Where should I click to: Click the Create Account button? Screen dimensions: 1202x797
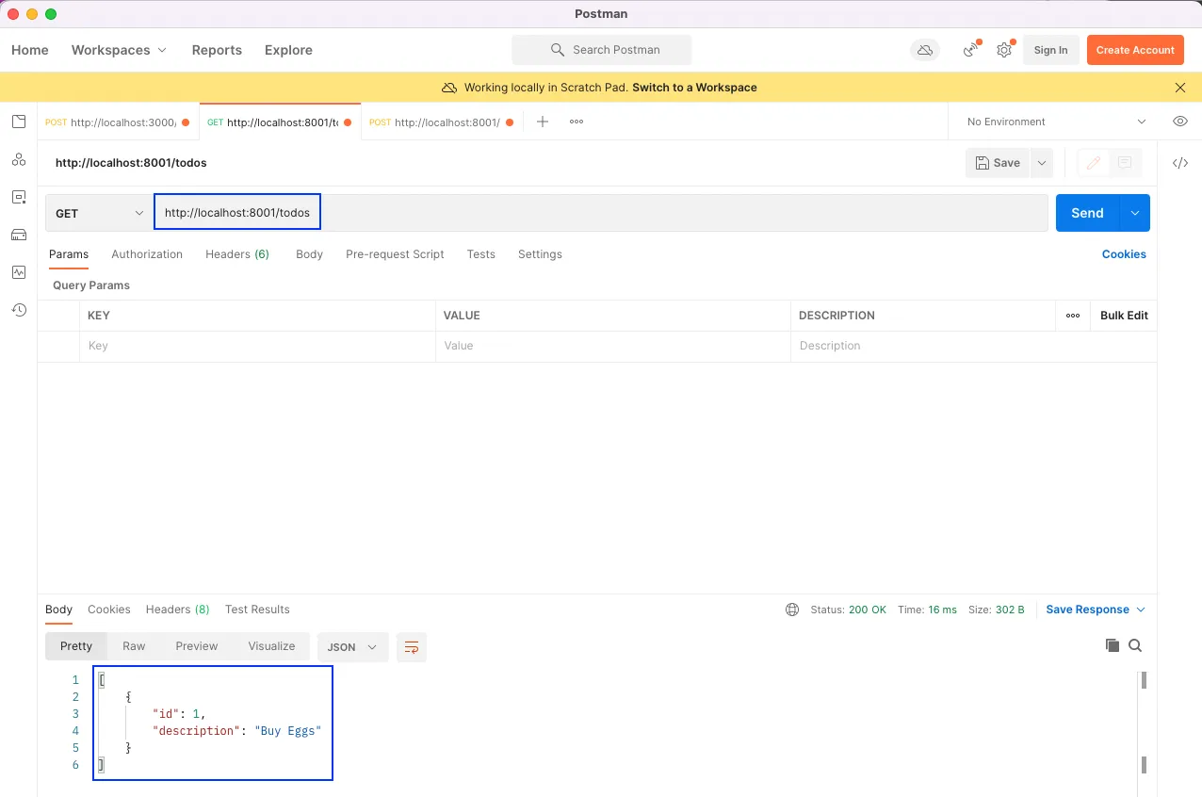pos(1135,50)
